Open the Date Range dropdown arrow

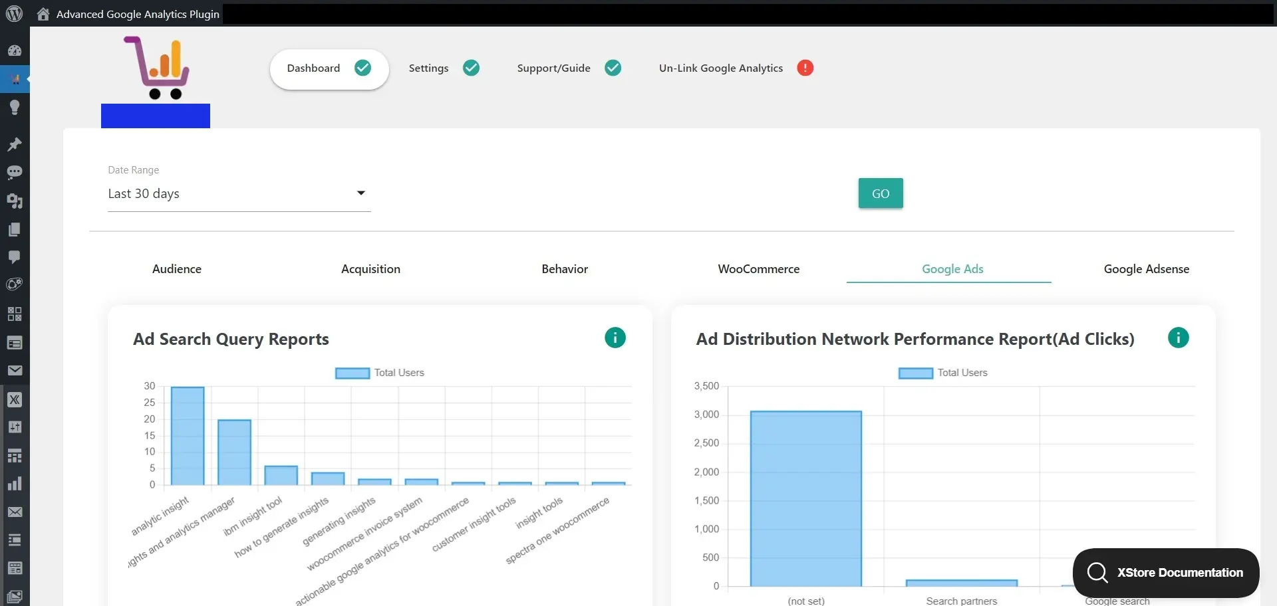361,193
